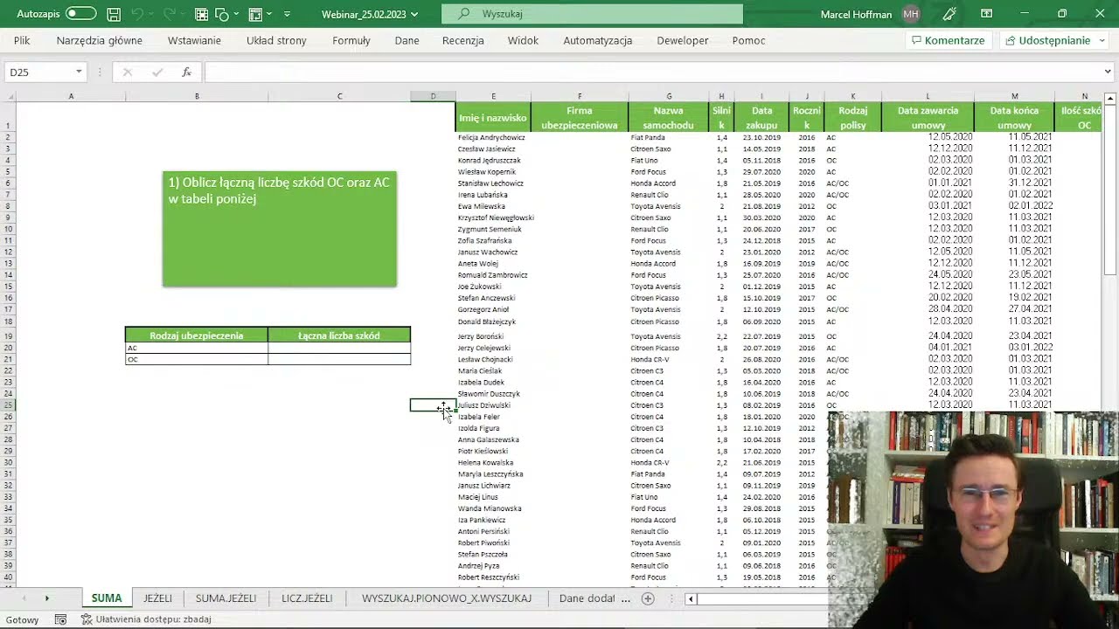This screenshot has width=1119, height=629.
Task: Click the Redo arrow icon
Action: tap(169, 14)
